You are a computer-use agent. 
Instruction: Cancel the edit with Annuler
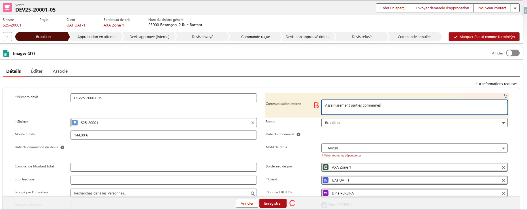pos(247,203)
